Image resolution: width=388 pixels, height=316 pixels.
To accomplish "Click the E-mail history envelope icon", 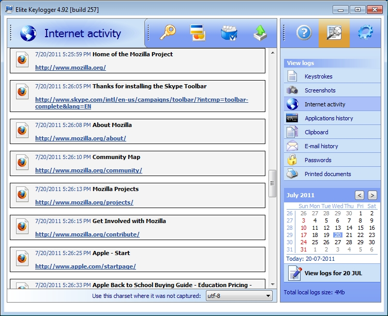I will coord(292,146).
